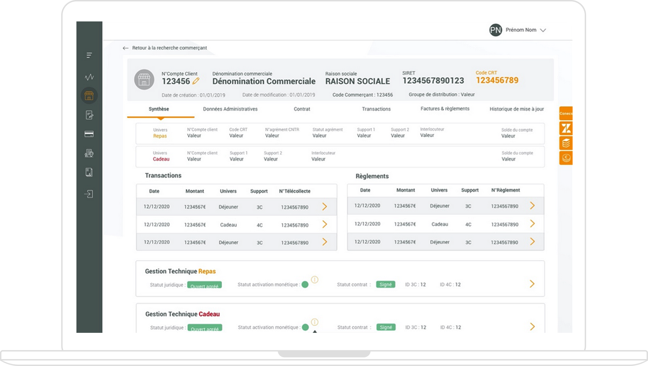This screenshot has width=648, height=366.
Task: Select the merchant shop icon in sidebar
Action: point(89,96)
